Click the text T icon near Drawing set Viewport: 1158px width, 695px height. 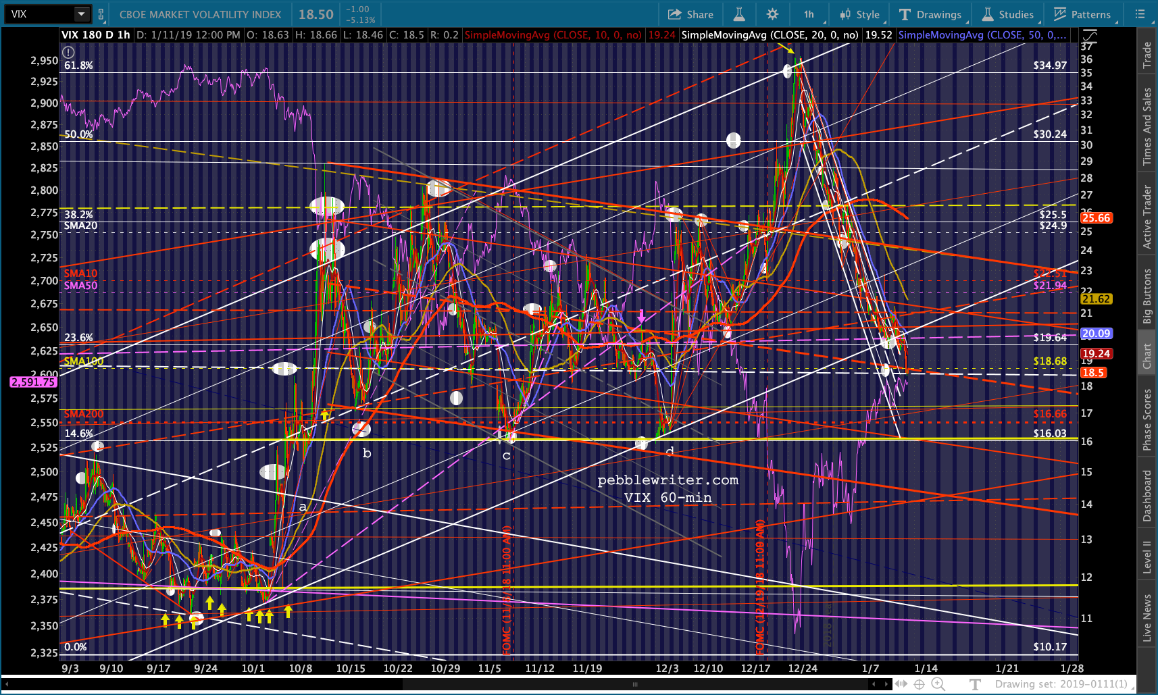click(x=975, y=684)
